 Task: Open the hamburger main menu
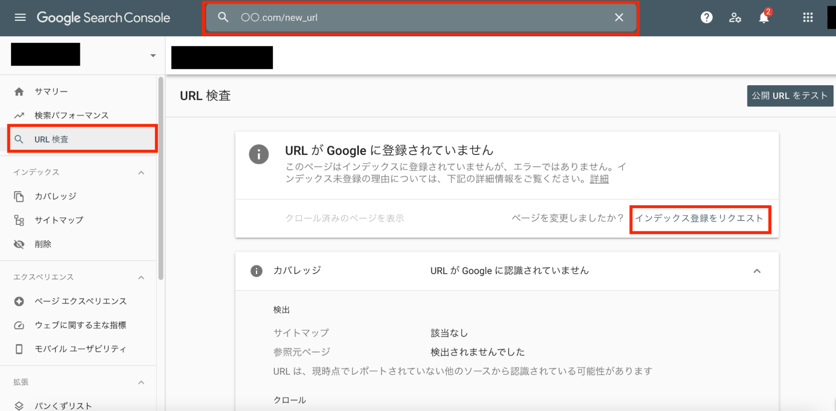coord(20,18)
